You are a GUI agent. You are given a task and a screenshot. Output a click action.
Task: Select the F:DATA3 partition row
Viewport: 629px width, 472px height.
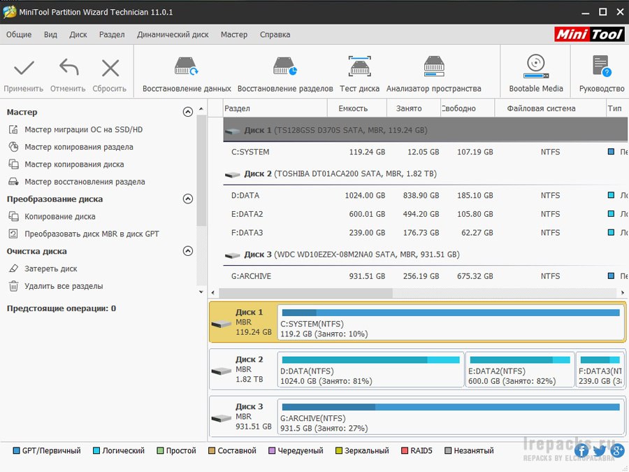(x=426, y=233)
